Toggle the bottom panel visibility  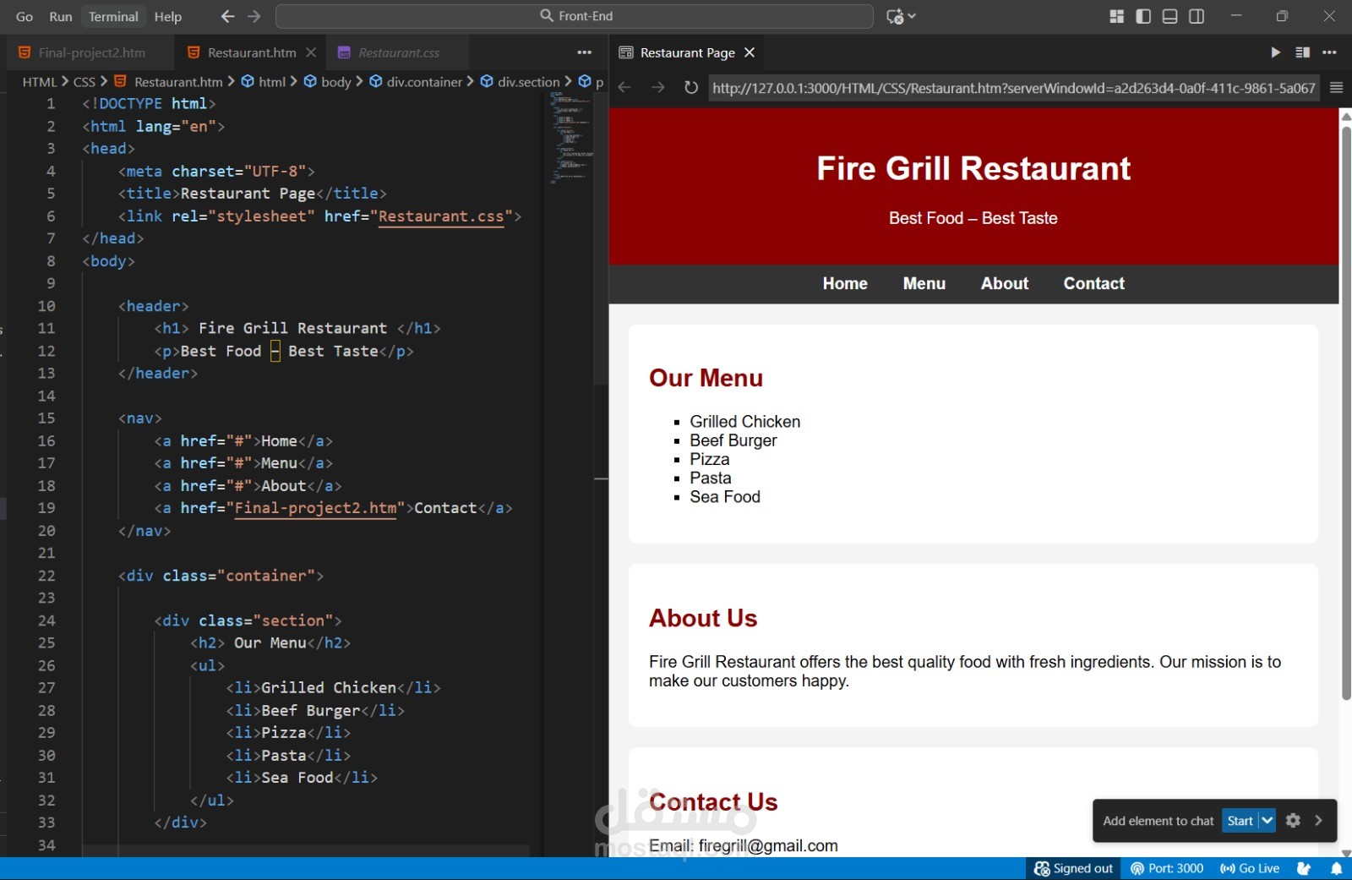pos(1169,16)
